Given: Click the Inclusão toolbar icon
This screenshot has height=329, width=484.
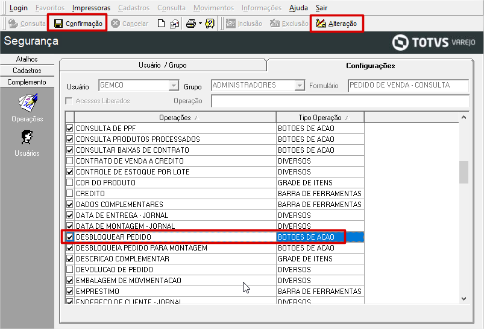Looking at the screenshot, I should coord(230,24).
